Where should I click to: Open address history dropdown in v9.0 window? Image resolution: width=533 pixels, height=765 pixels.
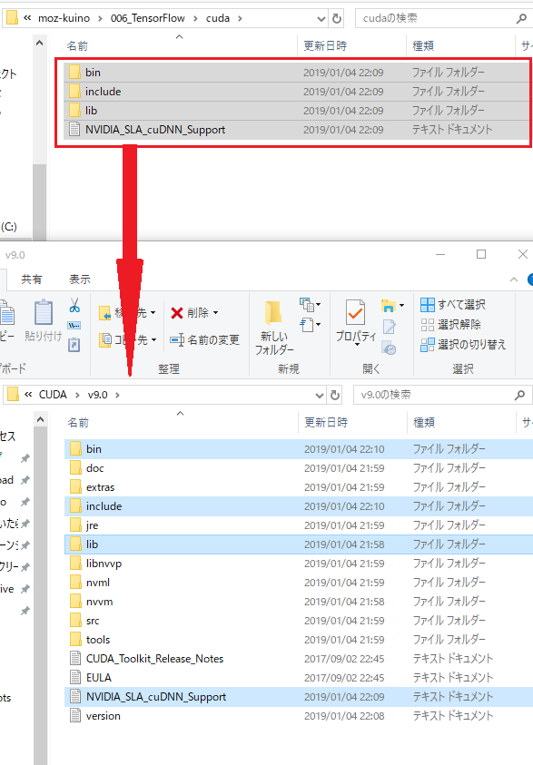[320, 395]
